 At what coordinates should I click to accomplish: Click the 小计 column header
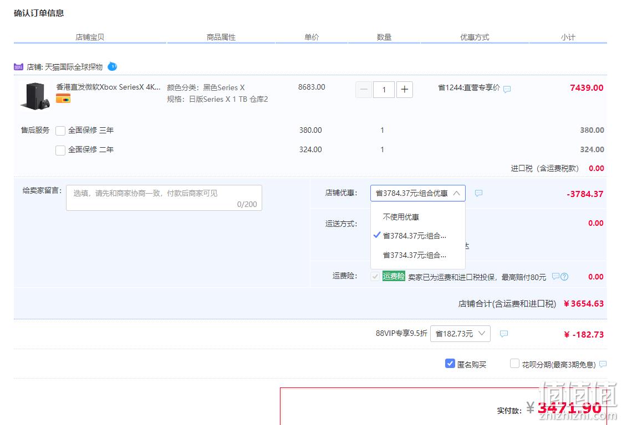pos(568,37)
